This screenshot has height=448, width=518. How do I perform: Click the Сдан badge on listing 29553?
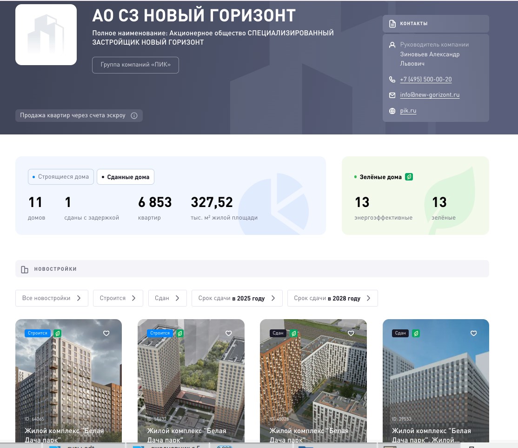tap(400, 333)
